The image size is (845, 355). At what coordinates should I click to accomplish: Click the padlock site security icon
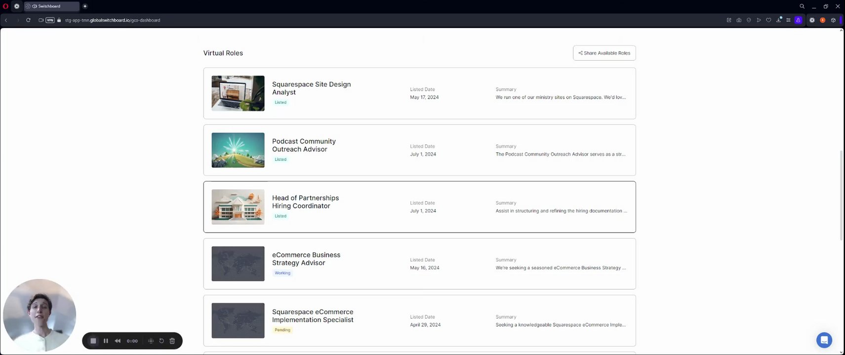click(x=59, y=20)
